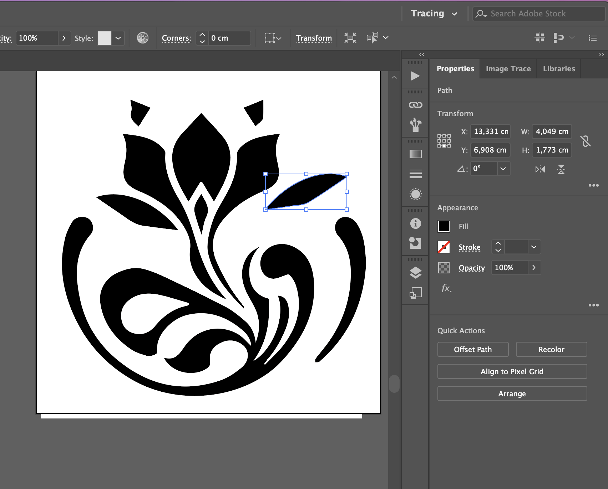Switch to the Image Trace tab
The width and height of the screenshot is (608, 489).
pyautogui.click(x=508, y=69)
